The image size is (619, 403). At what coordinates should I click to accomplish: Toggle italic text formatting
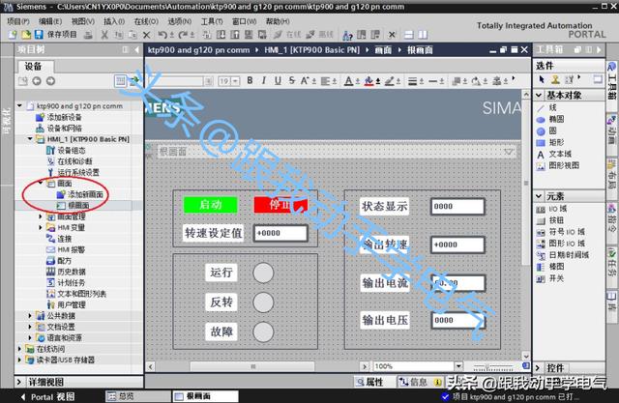264,81
